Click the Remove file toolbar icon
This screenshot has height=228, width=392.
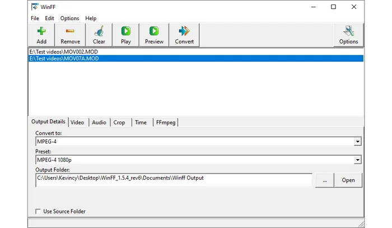pyautogui.click(x=70, y=31)
